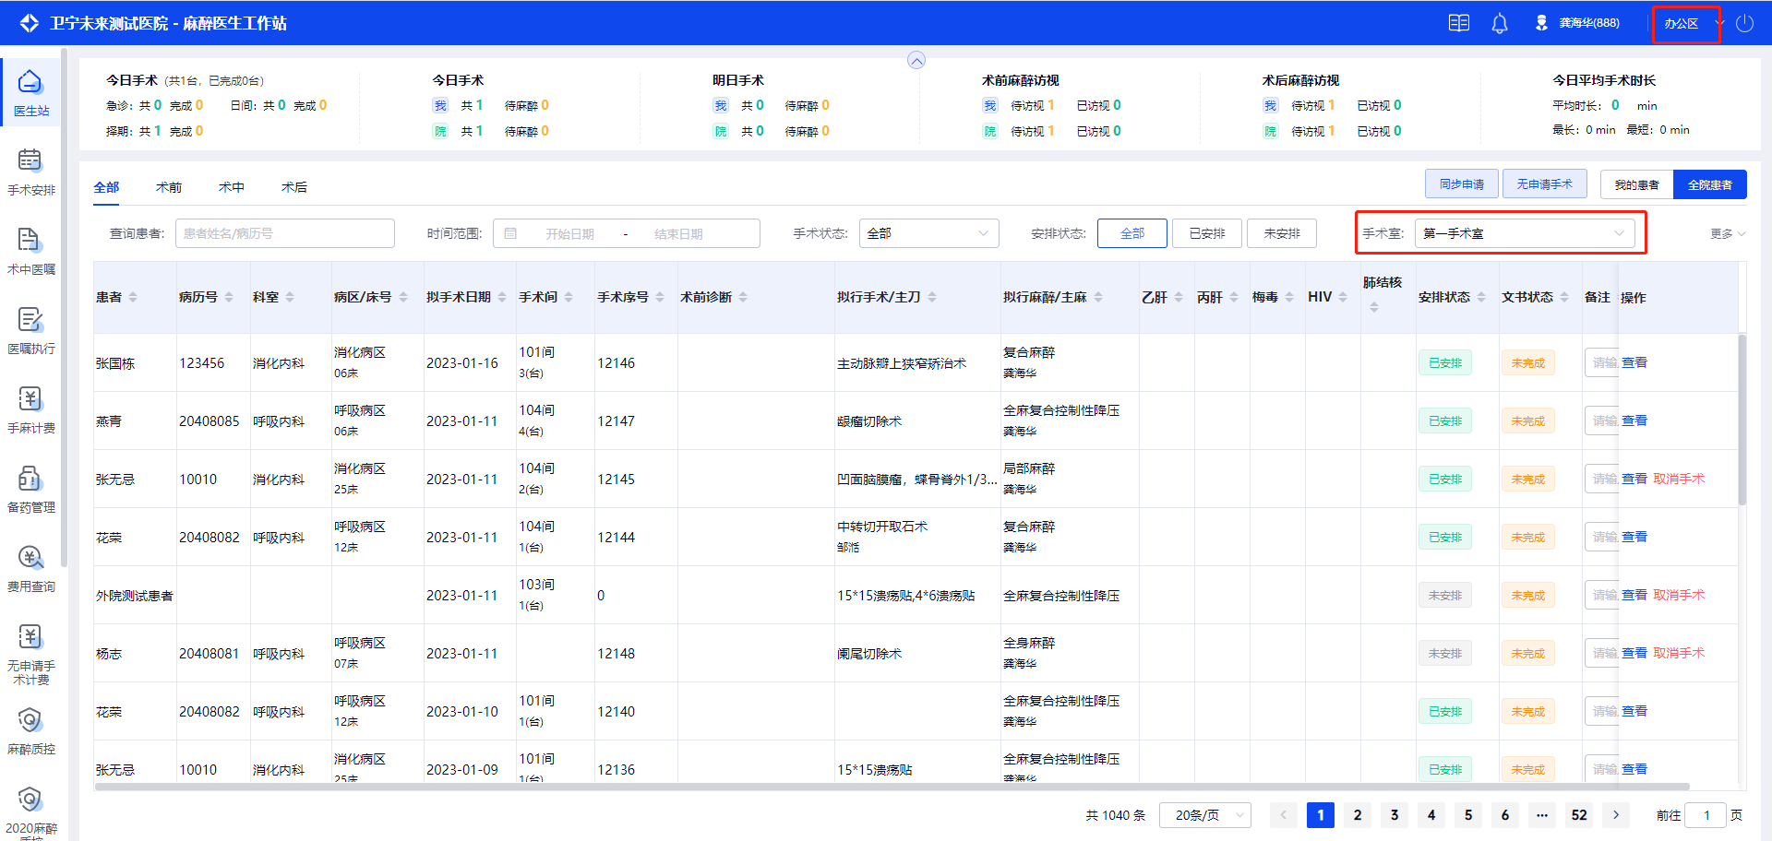Select 未安排 arrangement status filter

pyautogui.click(x=1281, y=233)
